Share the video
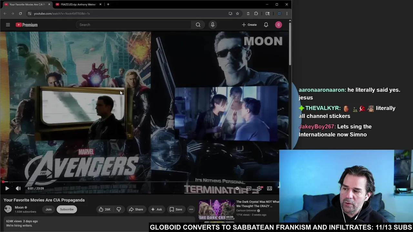 [x=136, y=209]
